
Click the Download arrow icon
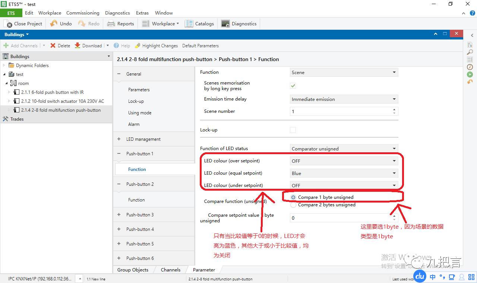point(78,45)
